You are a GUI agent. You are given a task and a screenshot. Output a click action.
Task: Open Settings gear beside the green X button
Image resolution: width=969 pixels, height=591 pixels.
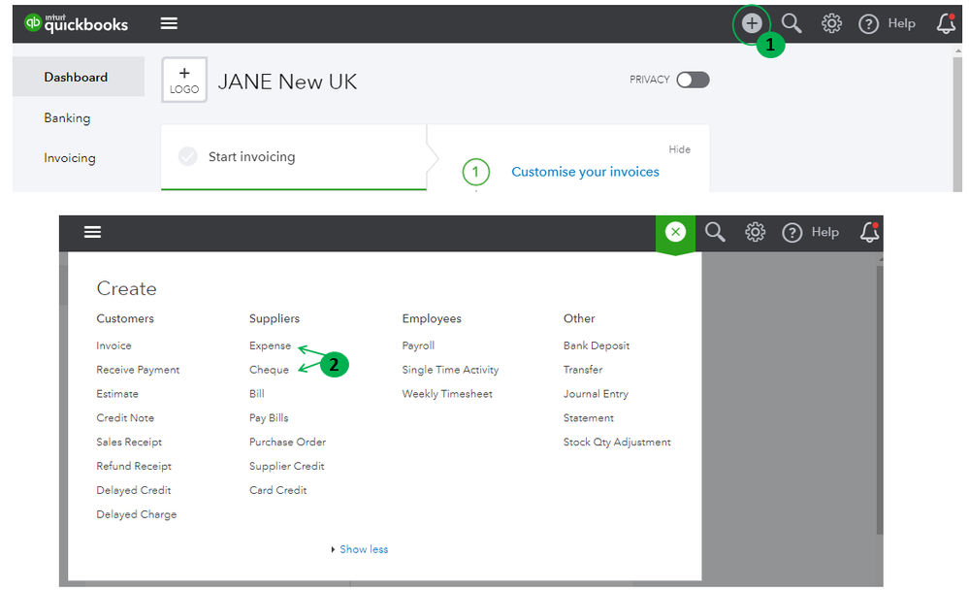[x=755, y=232]
